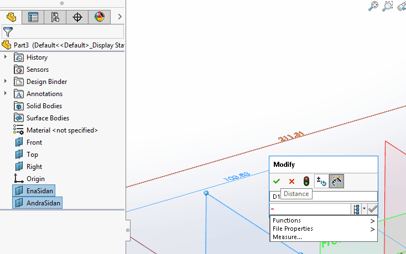This screenshot has width=406, height=254.
Task: Toggle reverse dimension sense button
Action: tap(321, 181)
